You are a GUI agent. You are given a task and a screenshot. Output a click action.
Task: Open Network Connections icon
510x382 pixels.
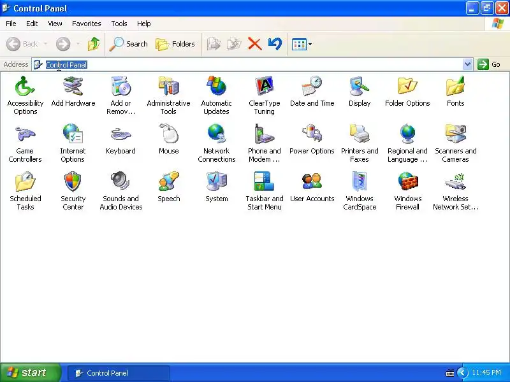(216, 134)
